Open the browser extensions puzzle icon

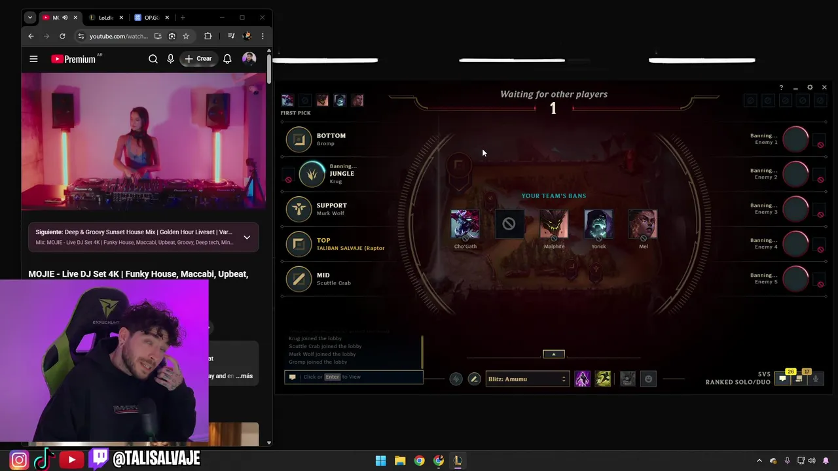pyautogui.click(x=208, y=36)
